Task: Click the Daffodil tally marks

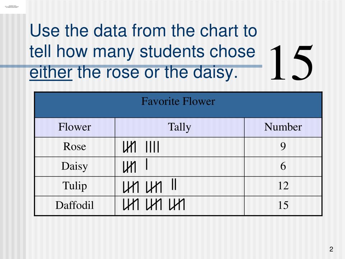Action: coord(154,204)
